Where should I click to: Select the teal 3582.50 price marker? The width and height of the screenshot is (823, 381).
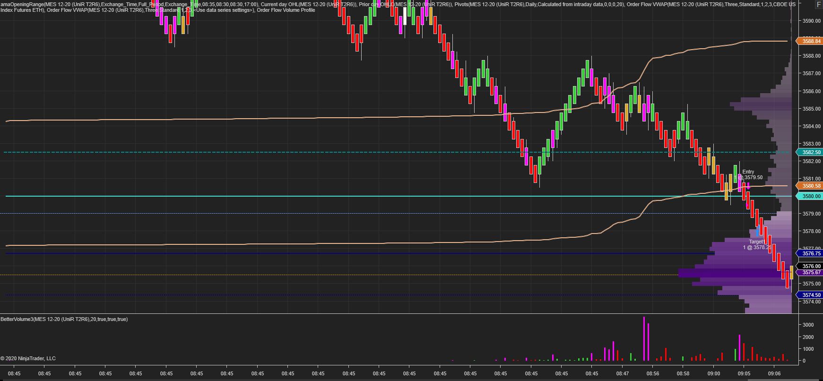click(809, 152)
